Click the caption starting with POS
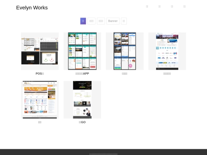 pos(40,73)
